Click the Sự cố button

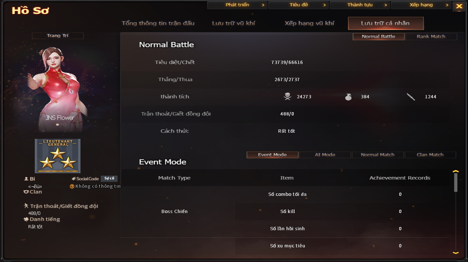pos(109,179)
